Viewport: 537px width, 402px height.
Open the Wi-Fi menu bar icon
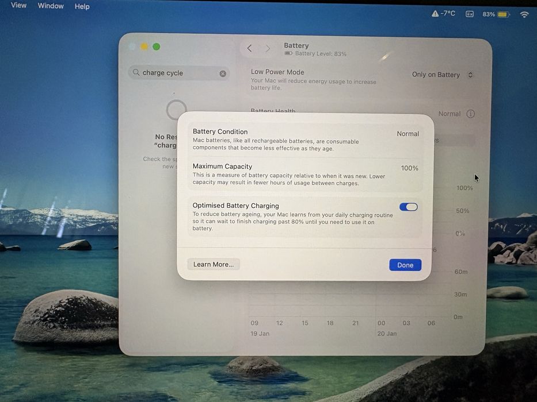[524, 14]
